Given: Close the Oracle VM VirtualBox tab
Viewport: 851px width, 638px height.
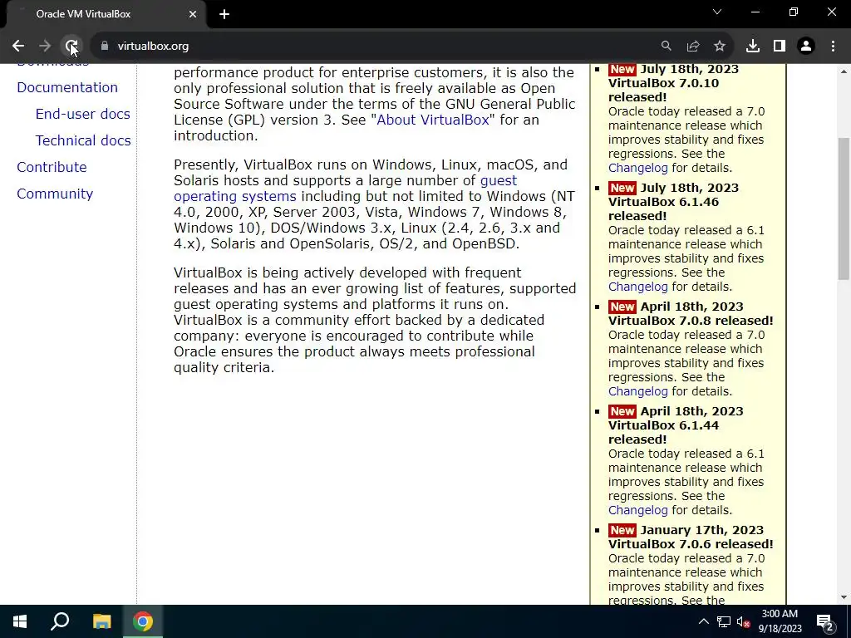Looking at the screenshot, I should tap(193, 14).
